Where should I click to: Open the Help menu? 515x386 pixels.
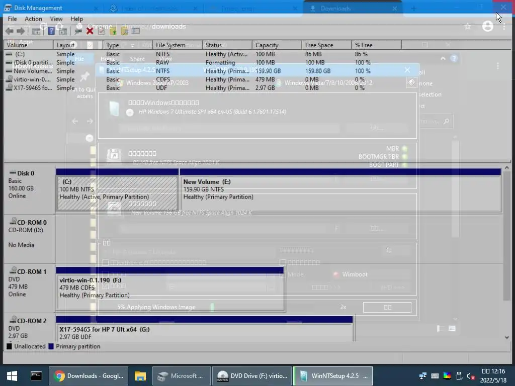pyautogui.click(x=76, y=19)
